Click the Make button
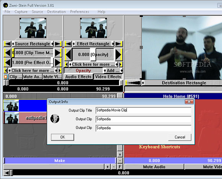 click(60, 161)
